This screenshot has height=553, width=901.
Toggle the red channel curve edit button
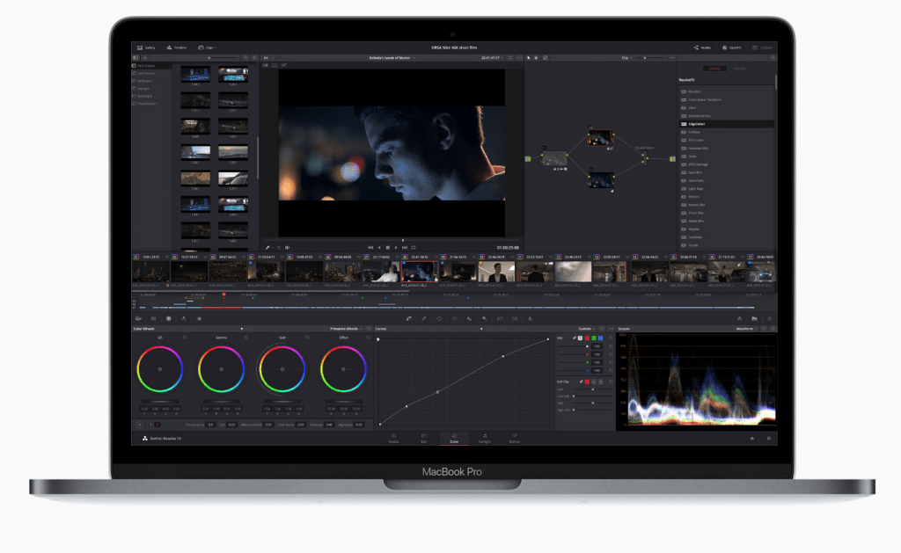(587, 338)
